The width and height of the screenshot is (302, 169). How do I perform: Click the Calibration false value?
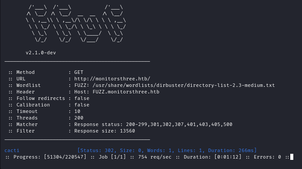coord(82,105)
